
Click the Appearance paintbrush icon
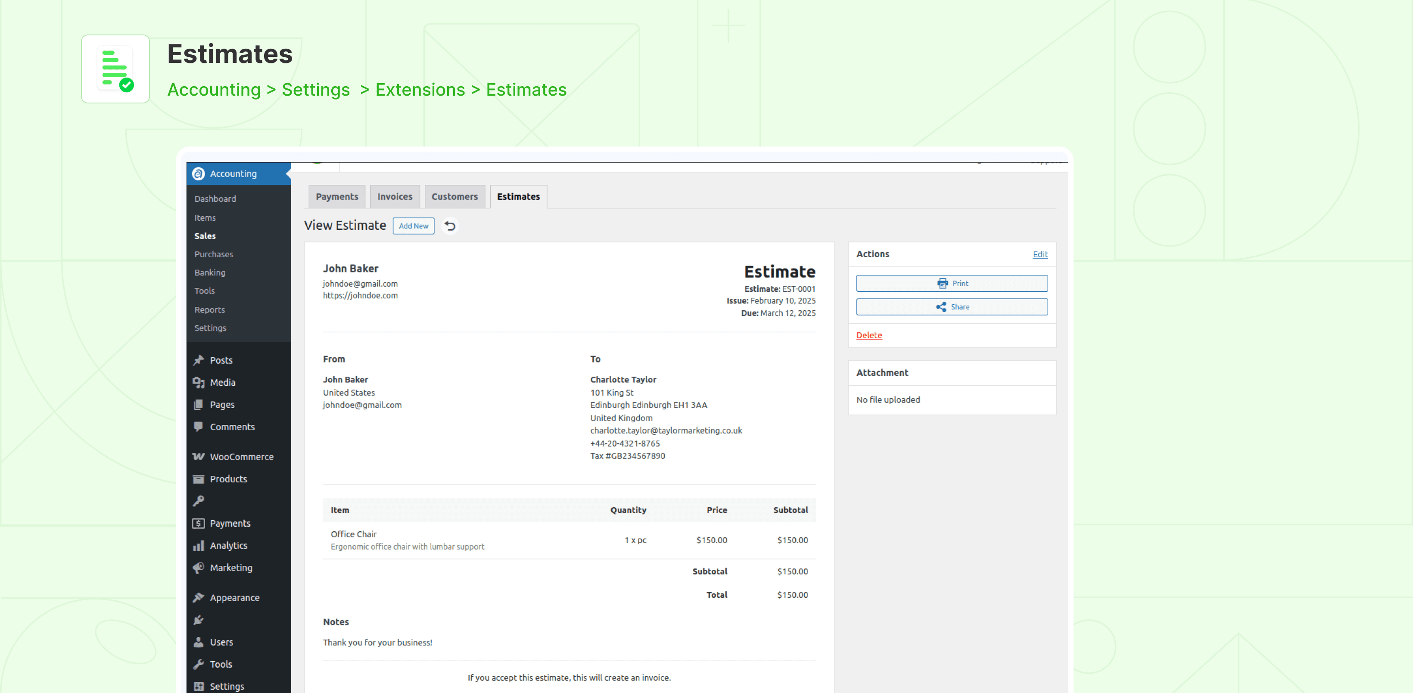point(198,597)
